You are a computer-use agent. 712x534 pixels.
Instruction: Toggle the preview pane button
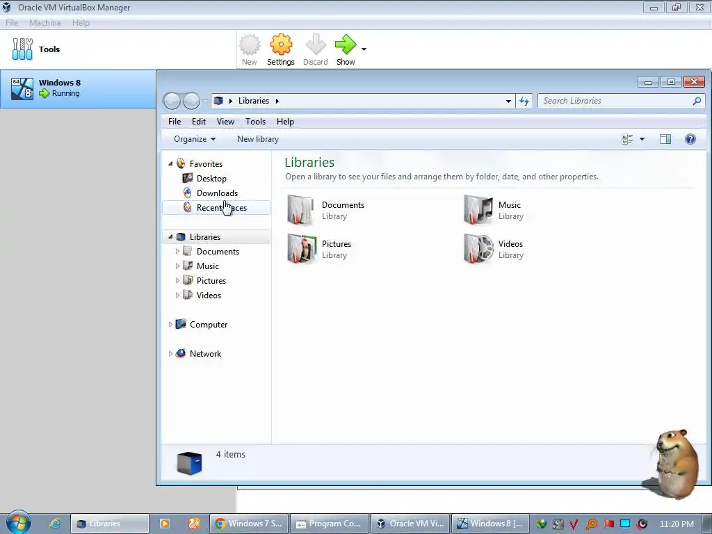665,139
